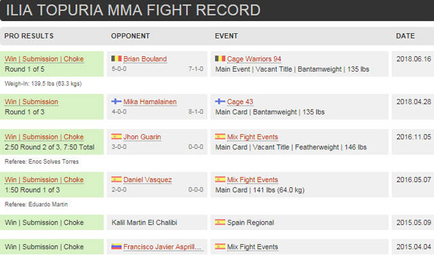Click Venezuela flag beside Francisco Javier Asprill
This screenshot has height=255, width=434.
point(116,246)
